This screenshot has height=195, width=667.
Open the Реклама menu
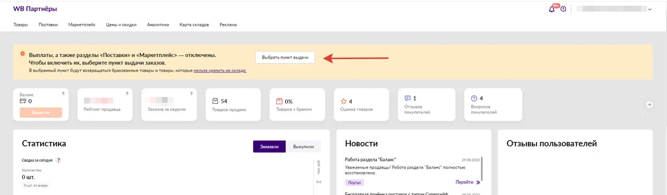coord(228,25)
